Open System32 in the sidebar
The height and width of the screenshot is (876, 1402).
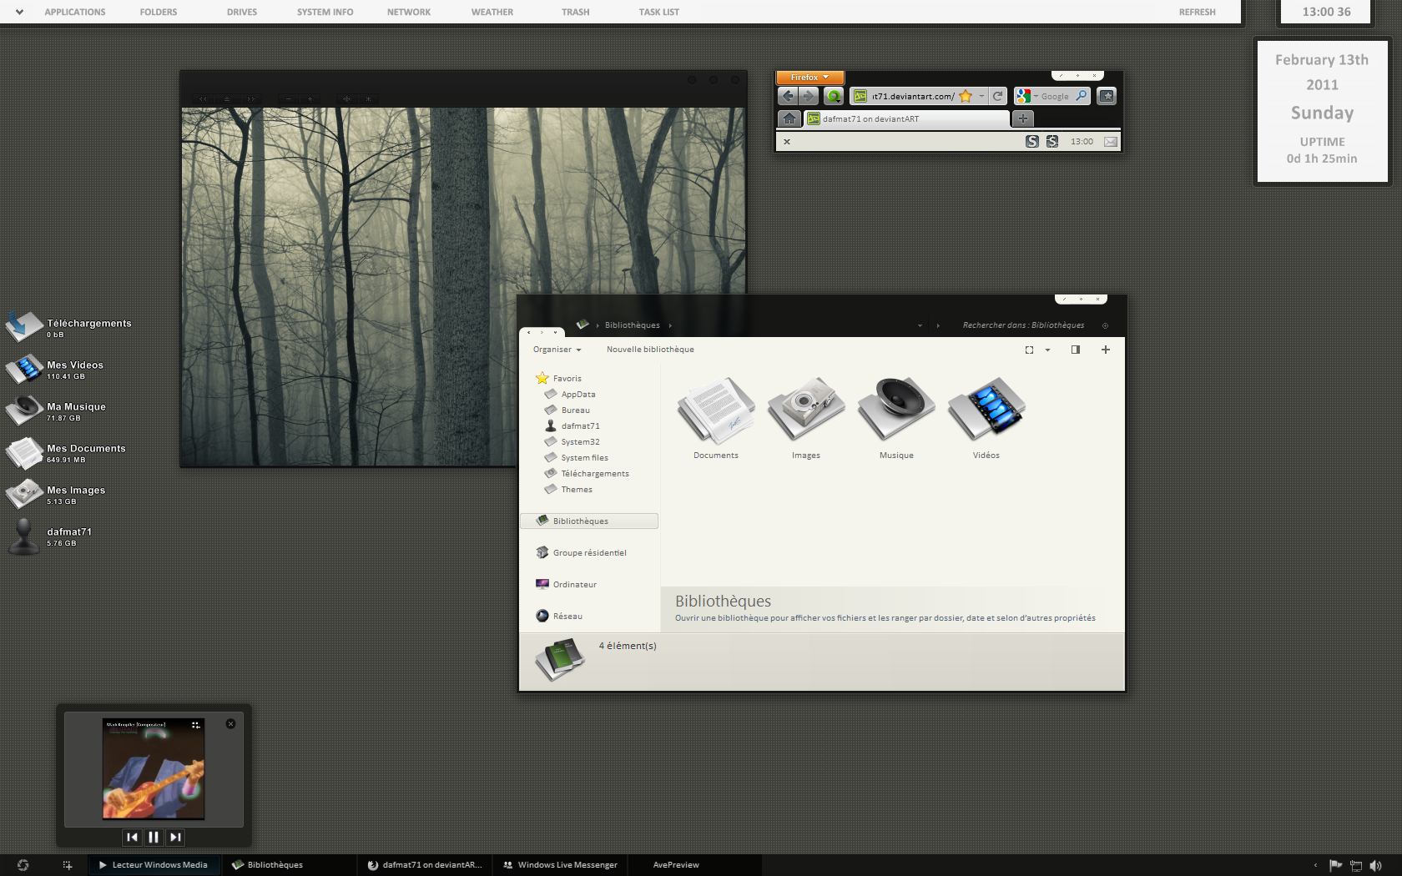[572, 441]
